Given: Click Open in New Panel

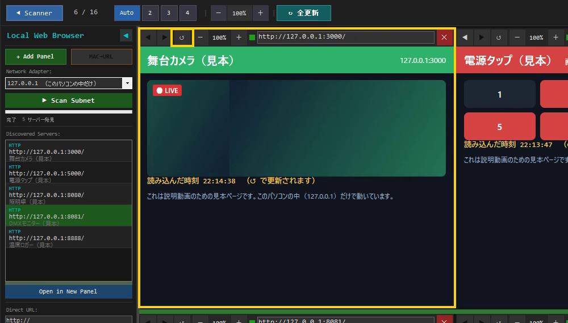Looking at the screenshot, I should (x=69, y=292).
